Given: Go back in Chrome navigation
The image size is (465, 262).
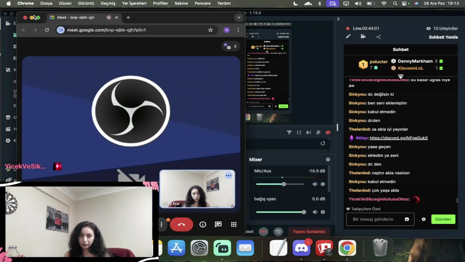Looking at the screenshot, I should (x=24, y=30).
